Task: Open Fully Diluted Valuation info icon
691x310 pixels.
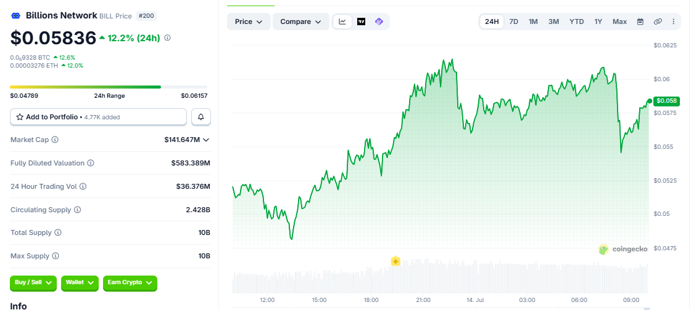Action: pyautogui.click(x=90, y=163)
